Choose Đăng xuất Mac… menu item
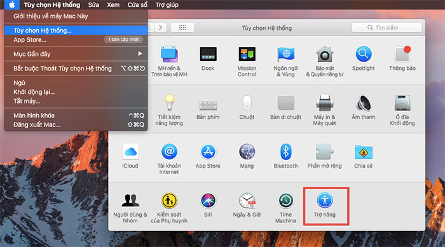 click(76, 124)
